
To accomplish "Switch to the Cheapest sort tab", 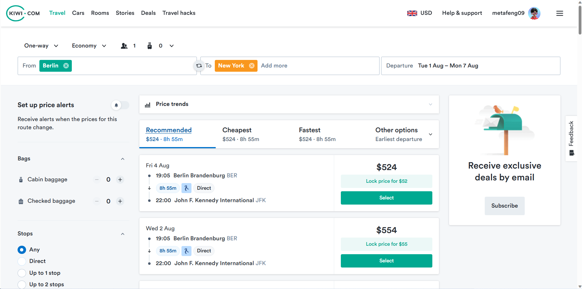I will [254, 134].
